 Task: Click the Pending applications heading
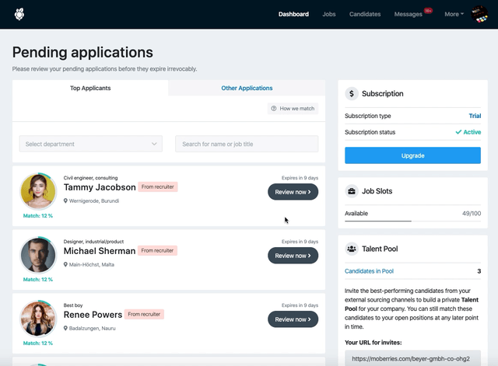point(82,52)
